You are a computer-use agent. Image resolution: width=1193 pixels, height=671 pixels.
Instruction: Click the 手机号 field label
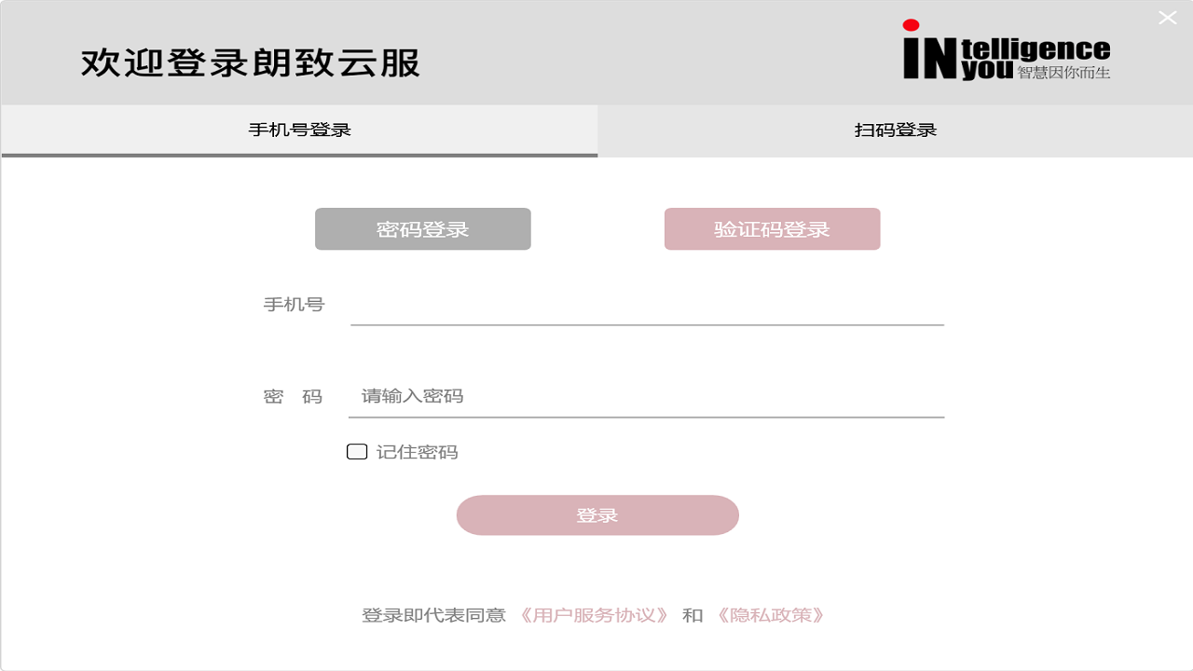292,304
